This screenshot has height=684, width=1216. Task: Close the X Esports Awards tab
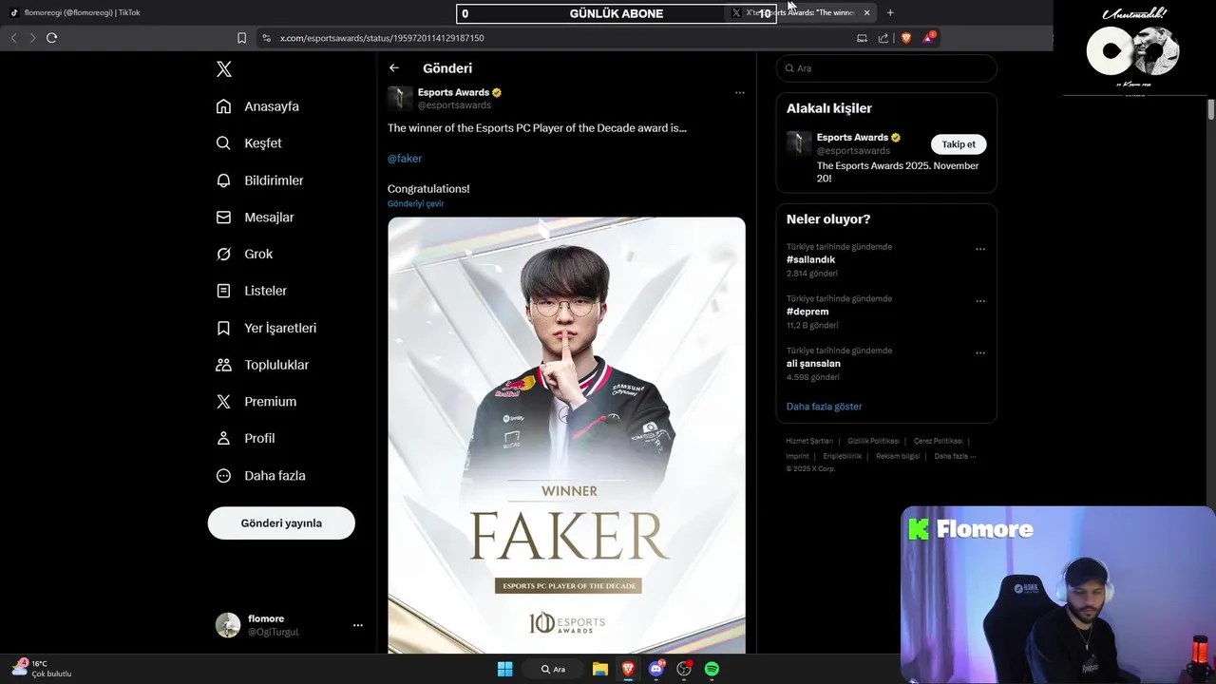point(866,13)
